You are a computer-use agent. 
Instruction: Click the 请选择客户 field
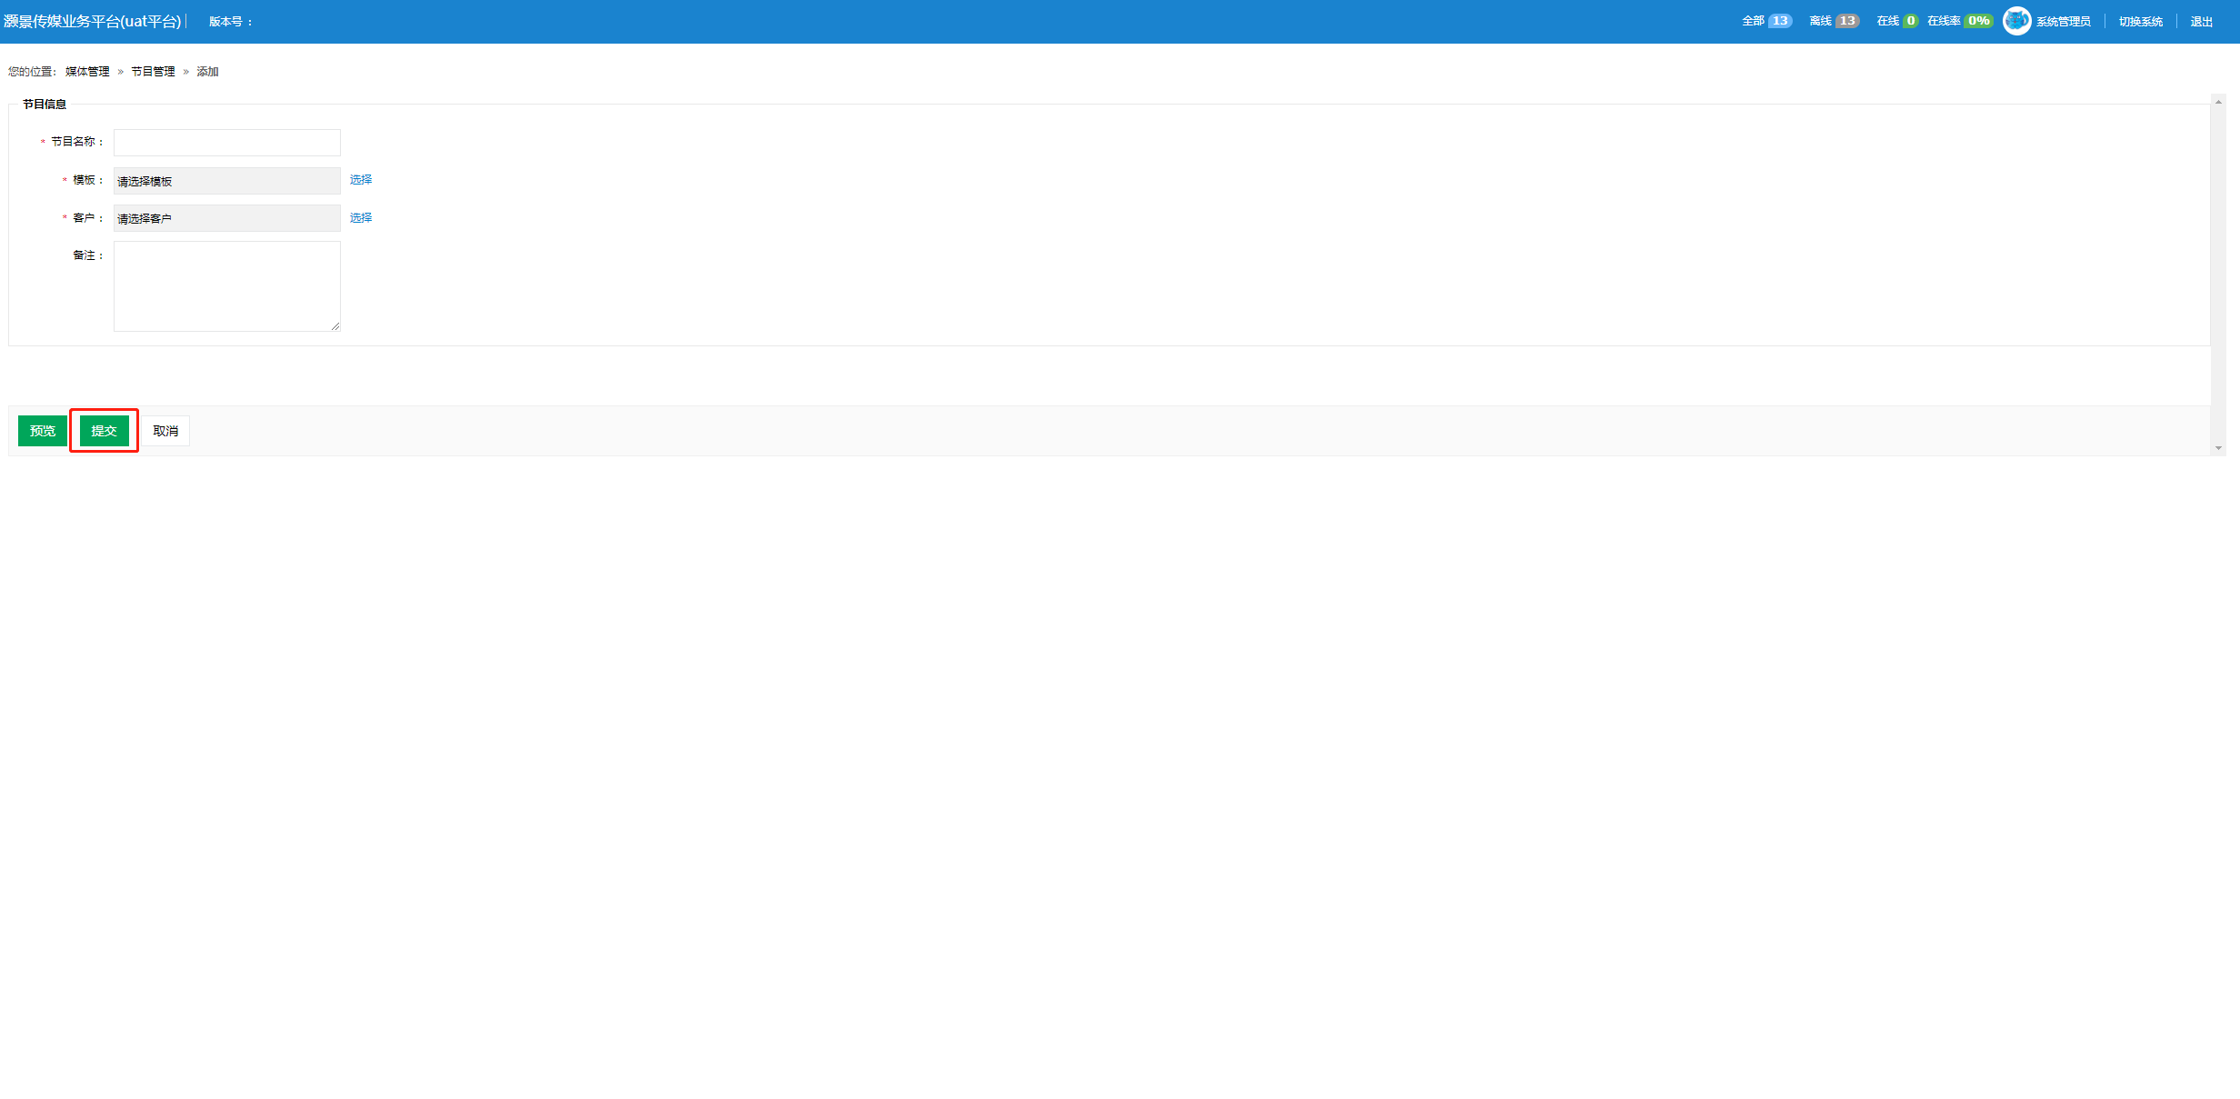click(227, 218)
